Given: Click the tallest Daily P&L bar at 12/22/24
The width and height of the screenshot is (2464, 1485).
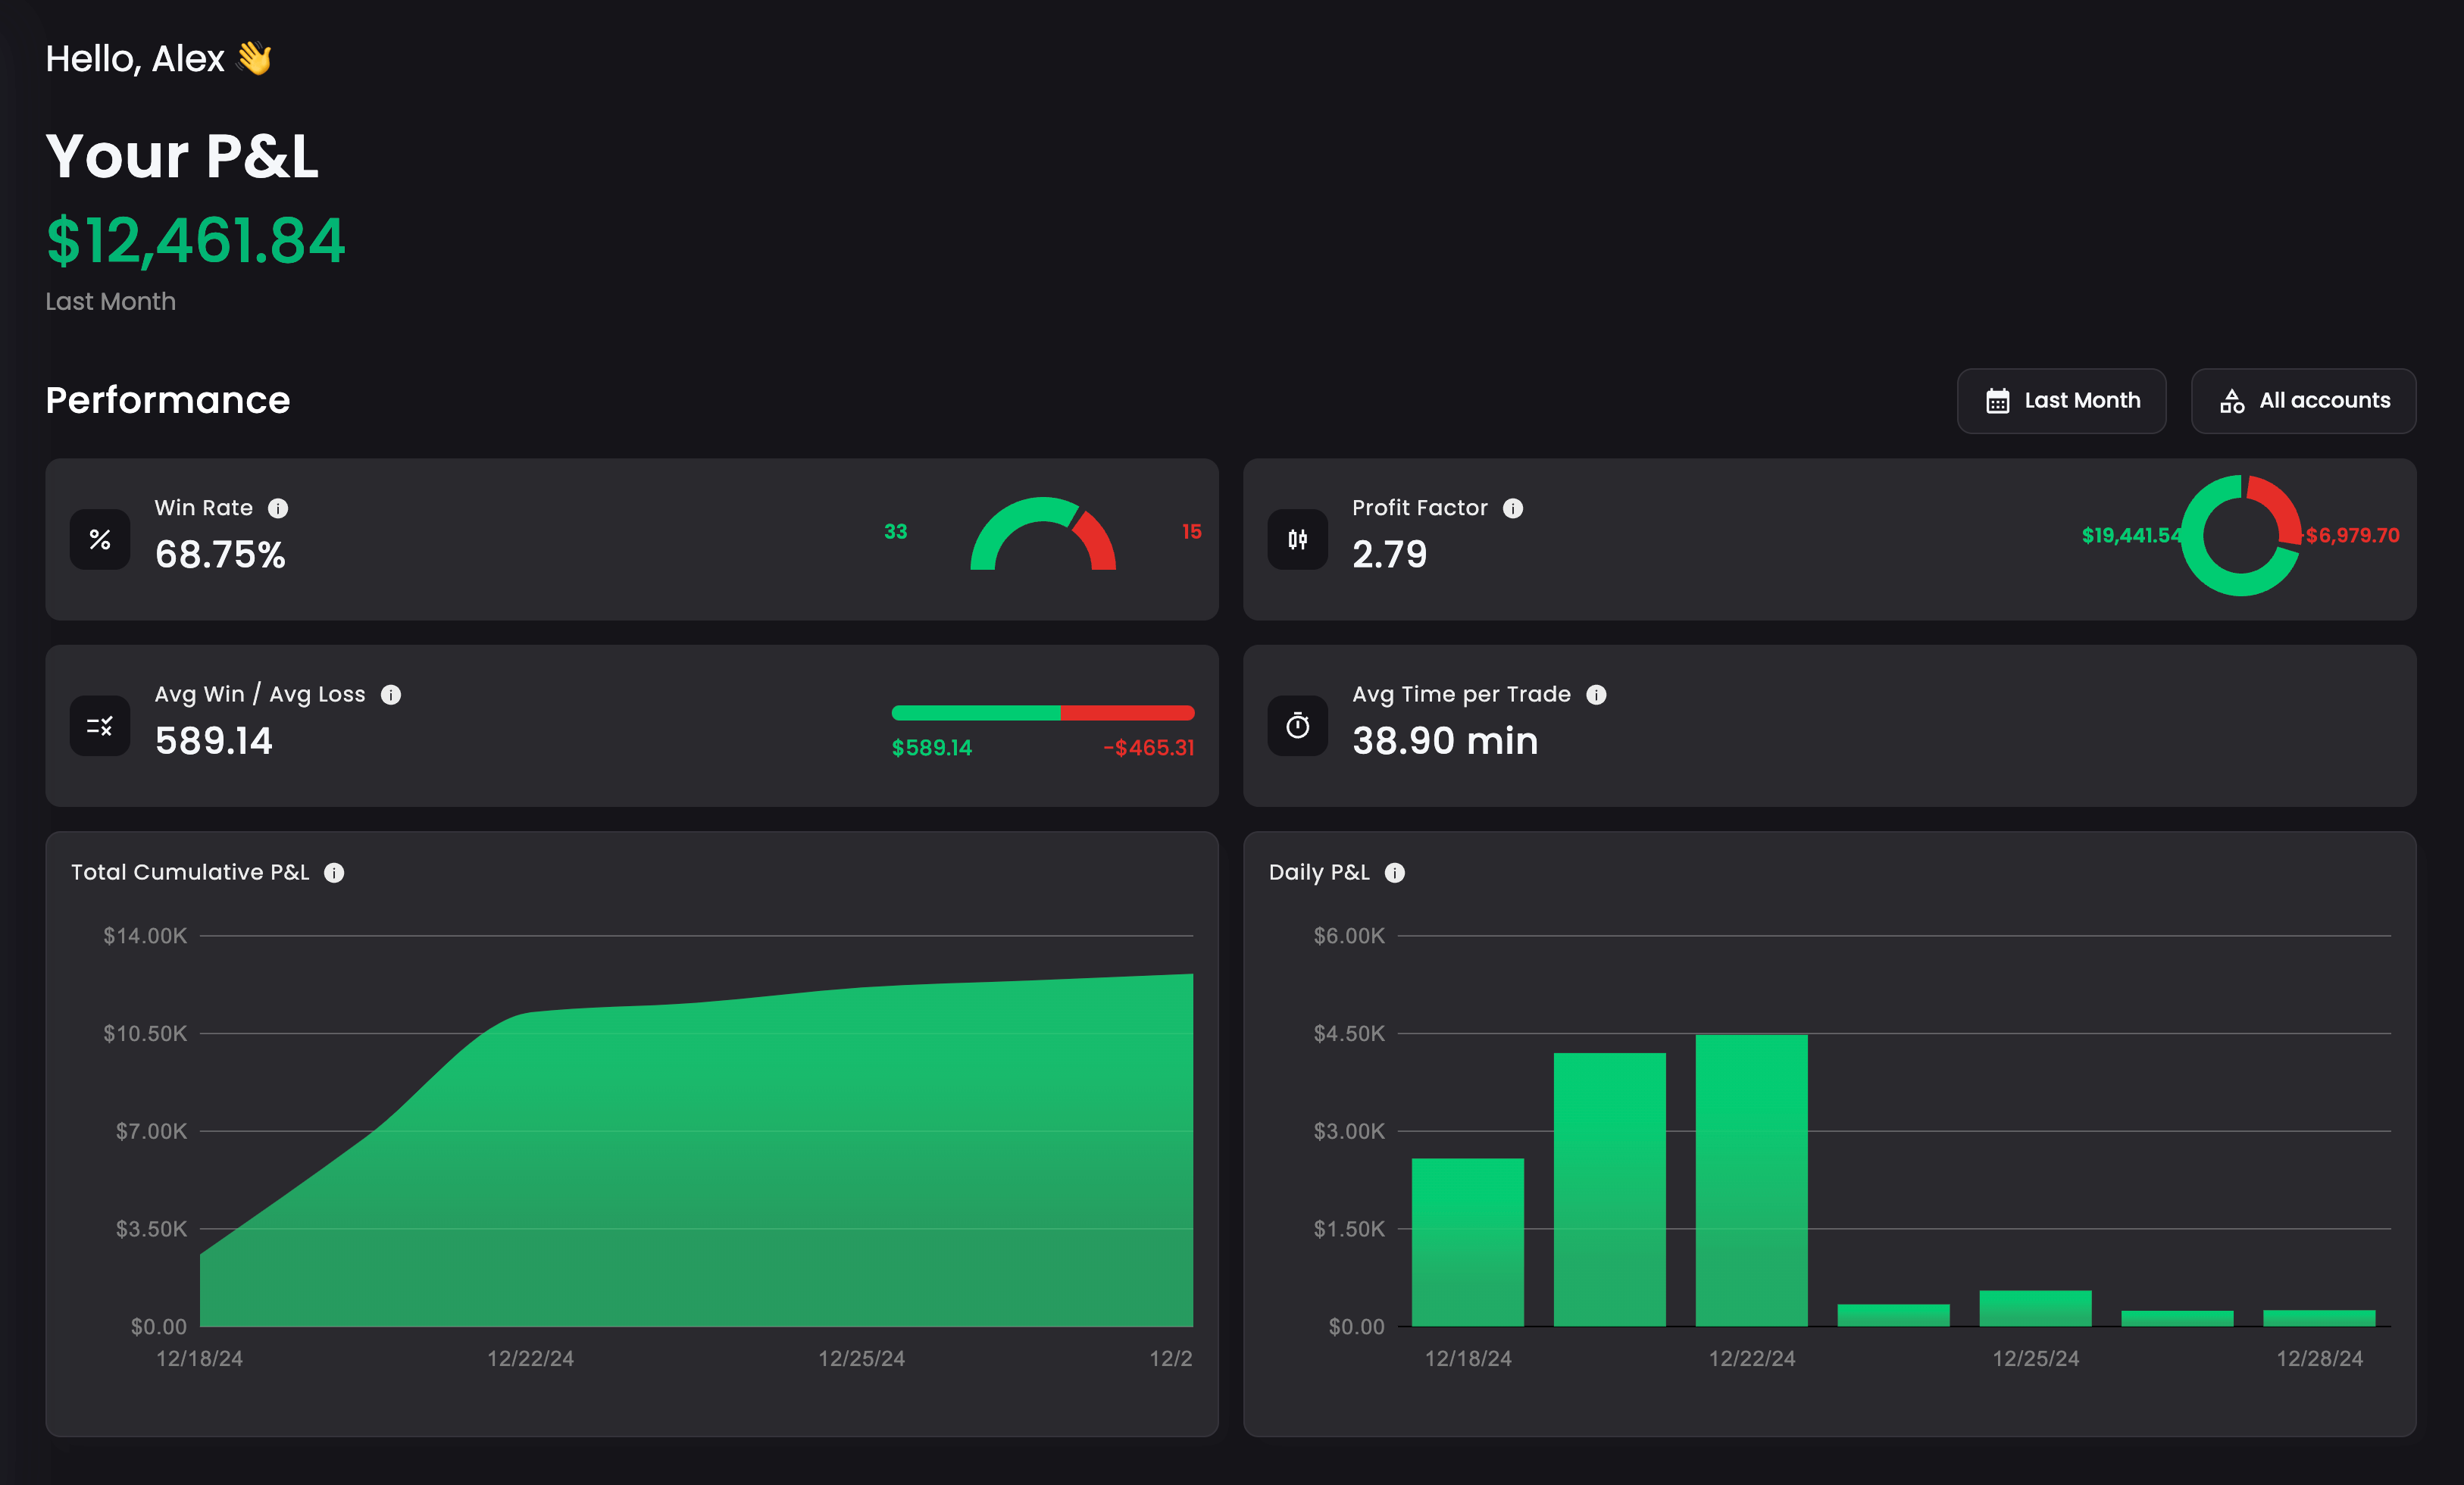Looking at the screenshot, I should [1751, 1180].
